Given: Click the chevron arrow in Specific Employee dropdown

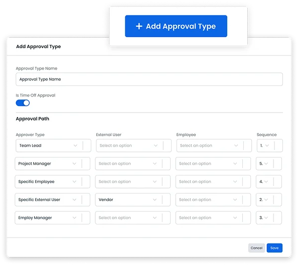Looking at the screenshot, I should [x=74, y=181].
